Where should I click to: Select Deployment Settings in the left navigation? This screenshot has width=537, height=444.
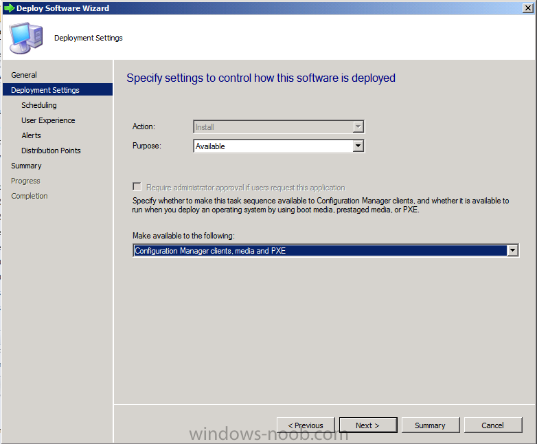(45, 90)
